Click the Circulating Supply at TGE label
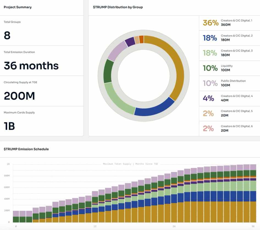The width and height of the screenshot is (260, 230). [x=20, y=82]
